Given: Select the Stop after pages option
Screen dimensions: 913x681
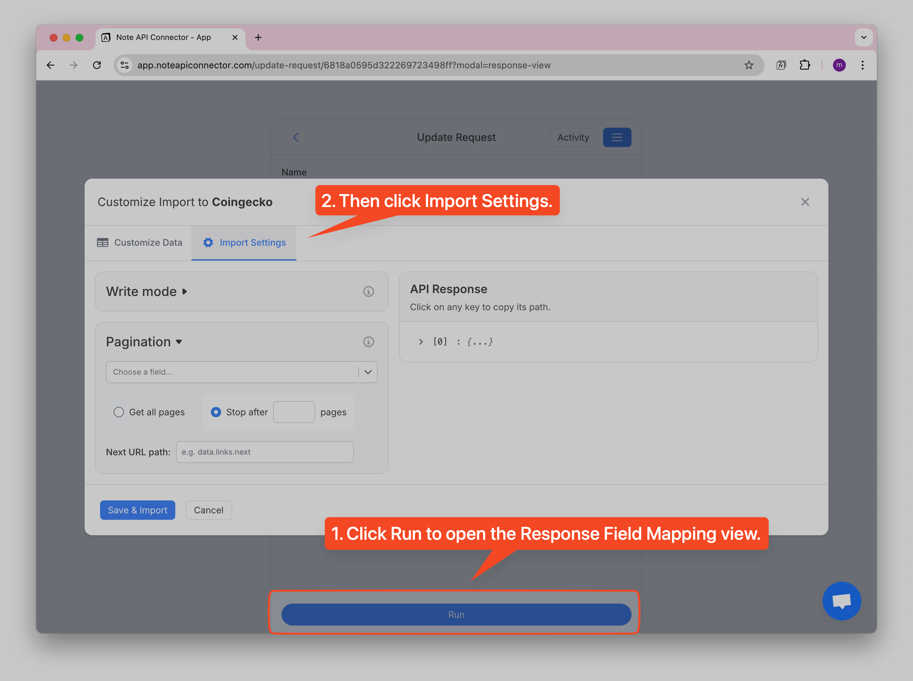Looking at the screenshot, I should pyautogui.click(x=216, y=412).
